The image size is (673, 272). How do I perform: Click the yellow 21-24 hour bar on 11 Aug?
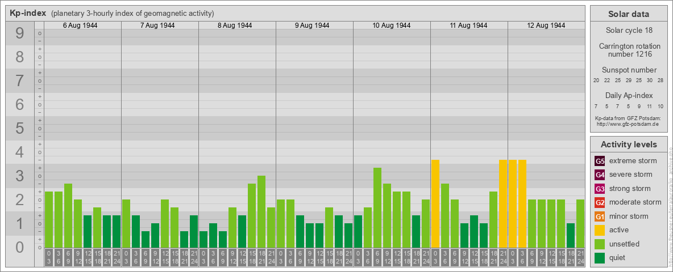point(503,203)
